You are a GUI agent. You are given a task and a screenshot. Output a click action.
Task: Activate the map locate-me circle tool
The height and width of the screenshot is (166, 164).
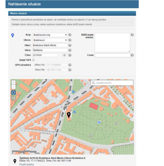tap(13, 92)
